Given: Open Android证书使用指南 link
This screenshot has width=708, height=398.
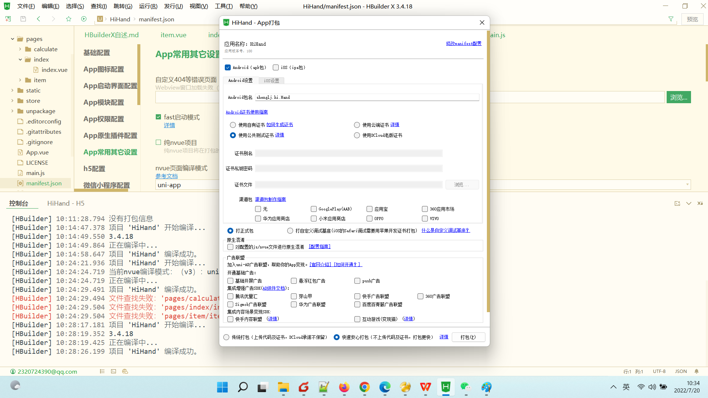Looking at the screenshot, I should point(247,112).
